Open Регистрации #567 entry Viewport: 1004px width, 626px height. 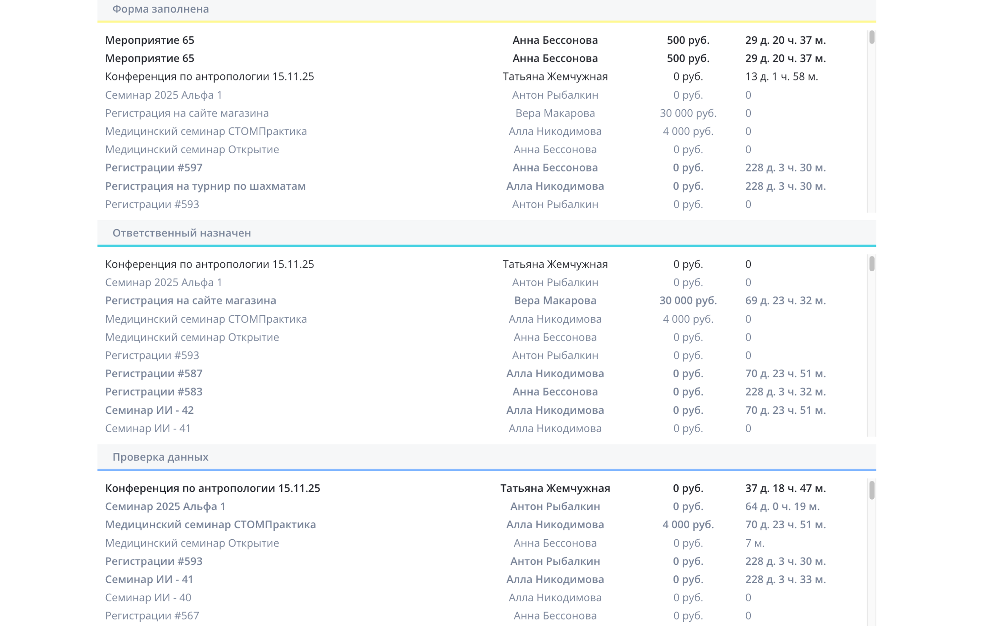(x=152, y=616)
